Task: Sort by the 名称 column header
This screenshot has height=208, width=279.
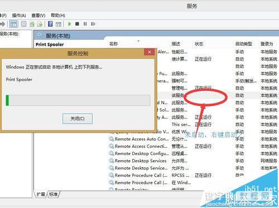Action: (113, 44)
